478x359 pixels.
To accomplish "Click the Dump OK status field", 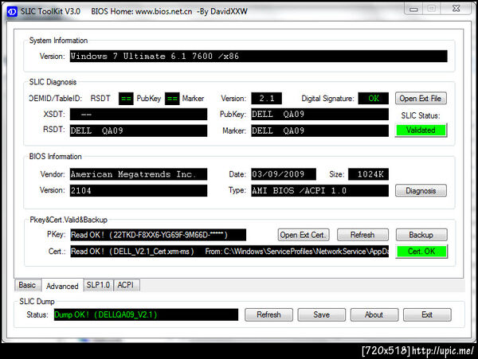I will tap(146, 314).
